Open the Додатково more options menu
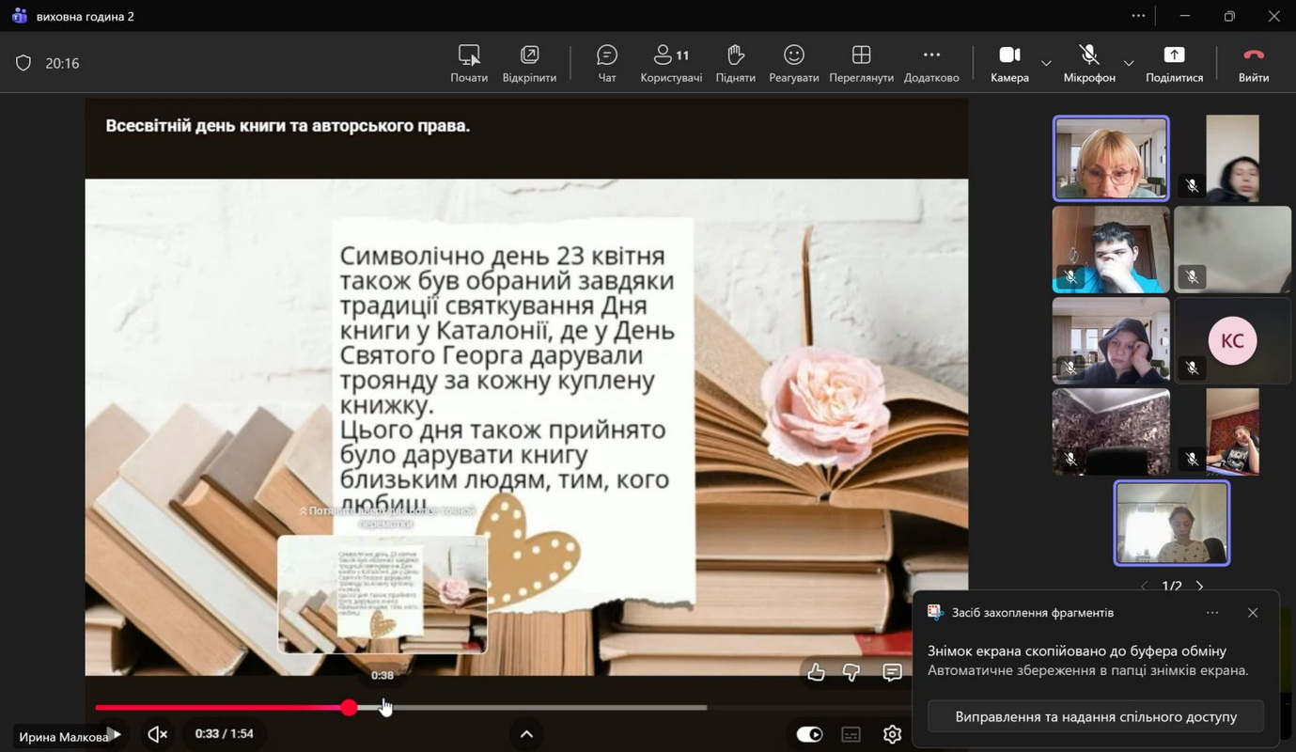Image resolution: width=1296 pixels, height=752 pixels. click(x=931, y=63)
